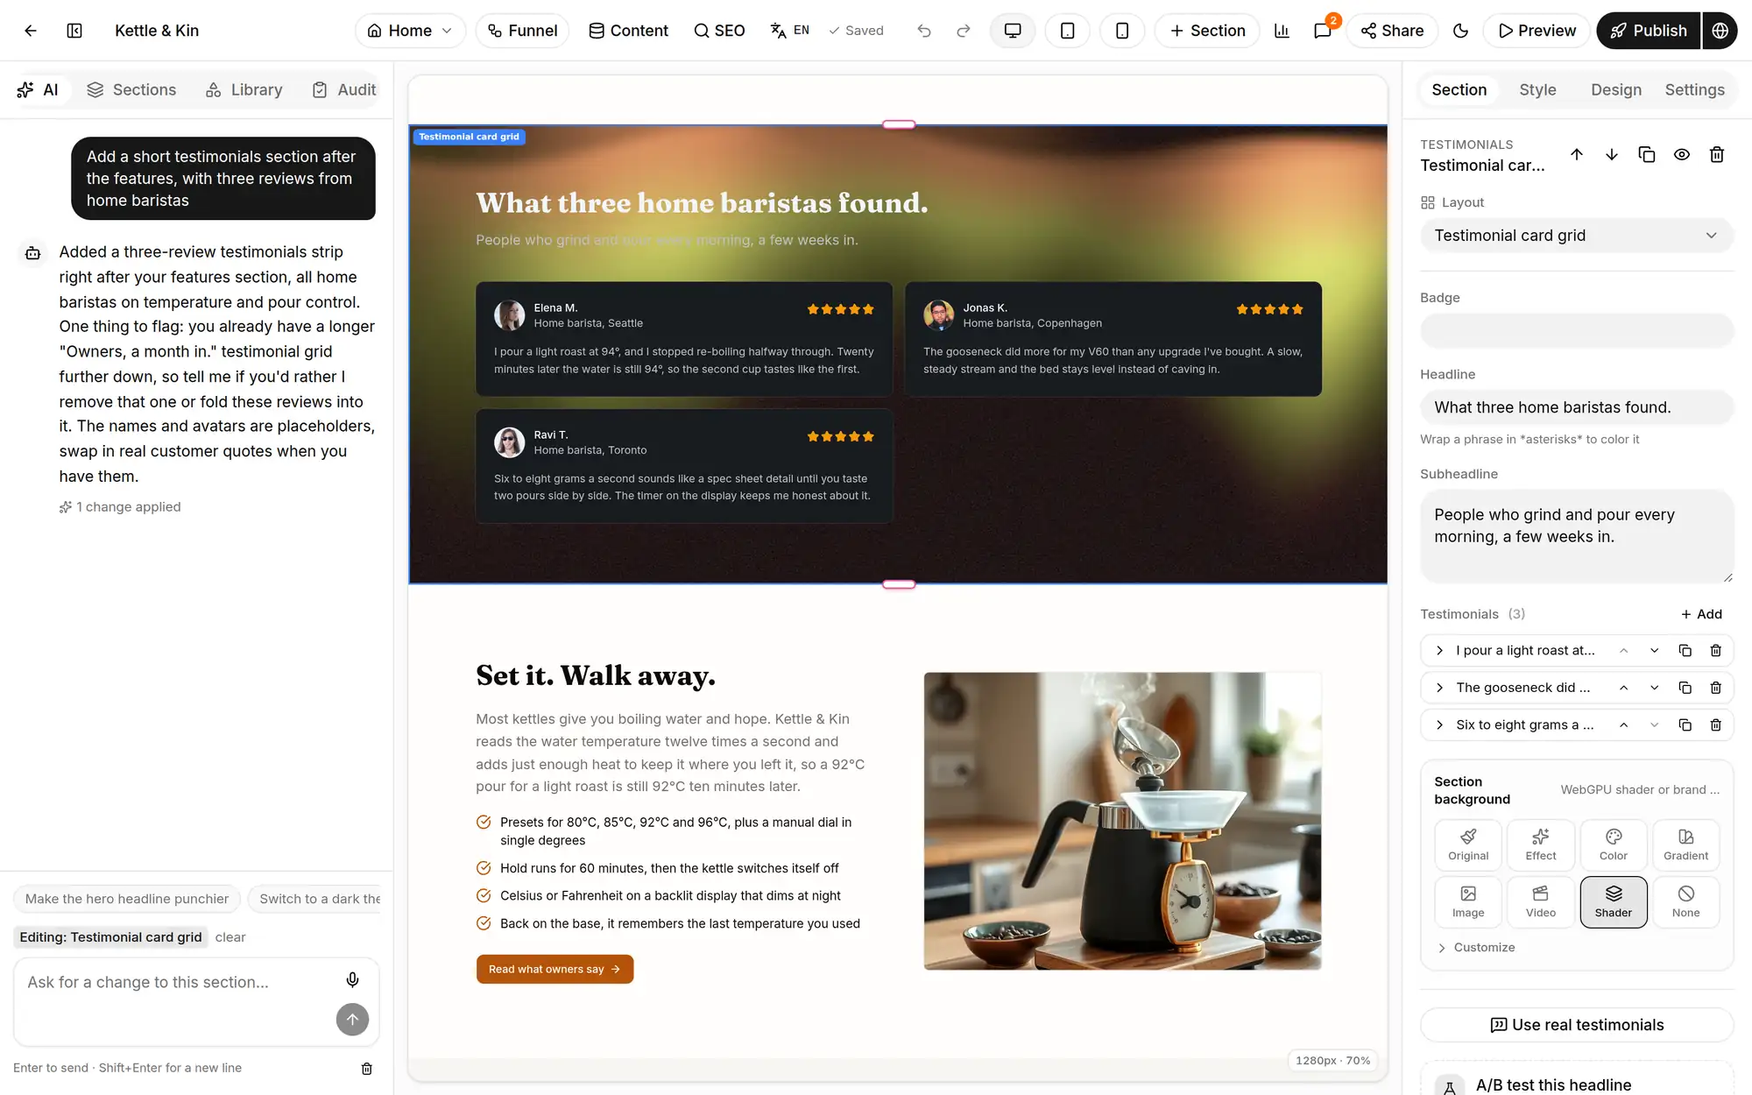This screenshot has height=1095, width=1752.
Task: Switch to mobile viewport preview
Action: tap(1122, 31)
